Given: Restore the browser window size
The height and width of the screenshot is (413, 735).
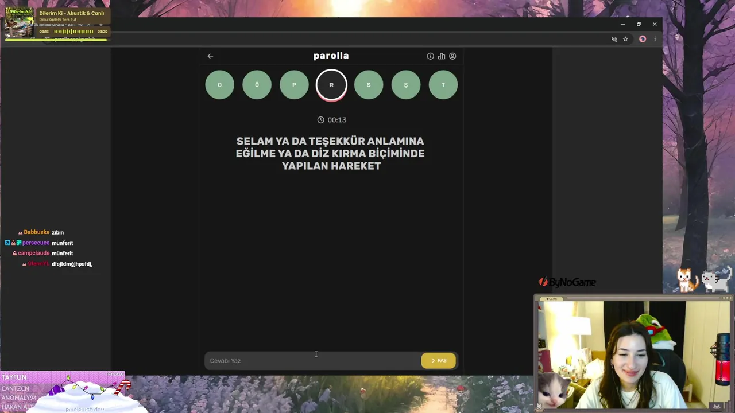Looking at the screenshot, I should pyautogui.click(x=639, y=24).
